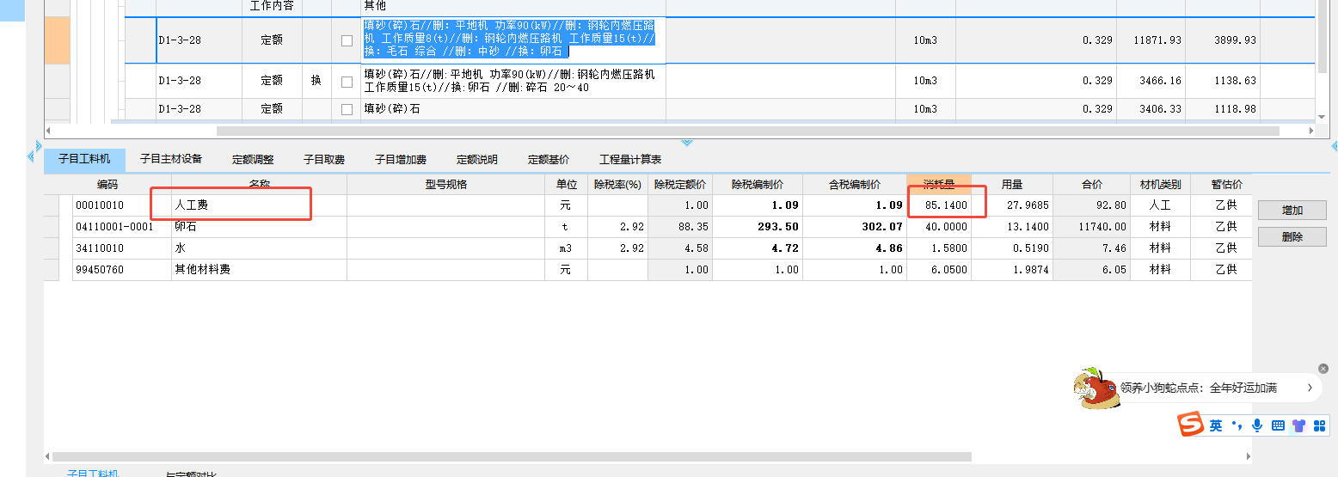The image size is (1338, 477).
Task: Open the Sogou toolbox grid icon
Action: [1320, 425]
